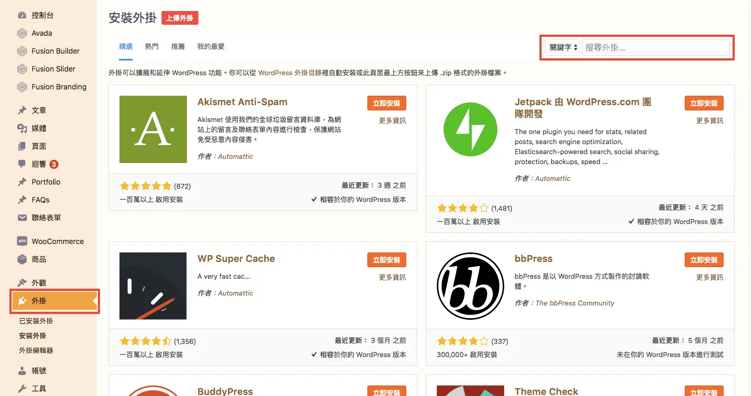Click the WooCommerce logo icon
Viewport: 751px width, 396px height.
pyautogui.click(x=22, y=241)
